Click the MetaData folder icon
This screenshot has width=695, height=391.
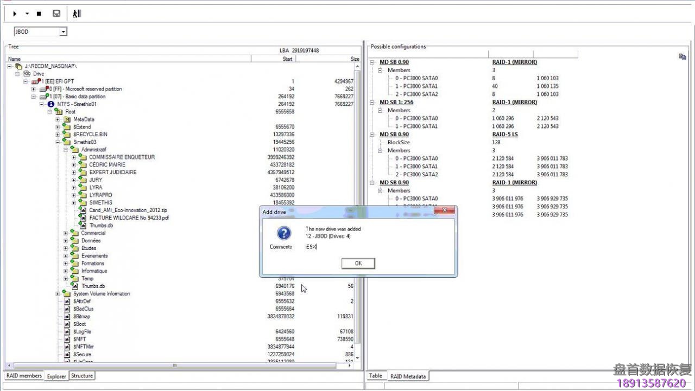point(67,119)
